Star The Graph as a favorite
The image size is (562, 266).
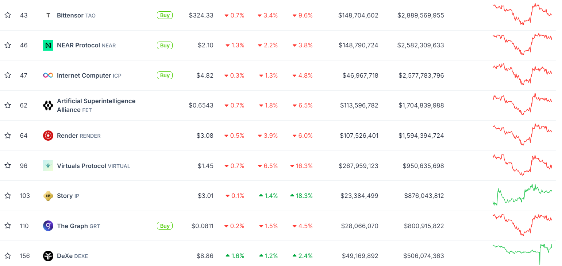point(8,226)
